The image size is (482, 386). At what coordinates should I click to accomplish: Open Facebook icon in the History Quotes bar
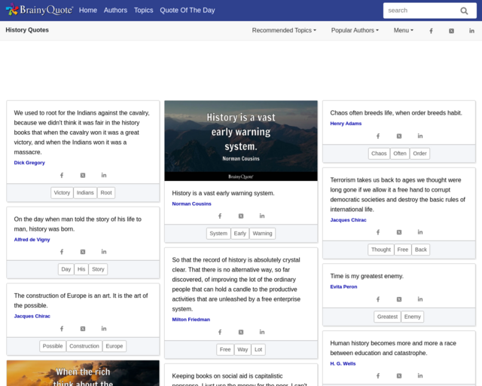431,31
